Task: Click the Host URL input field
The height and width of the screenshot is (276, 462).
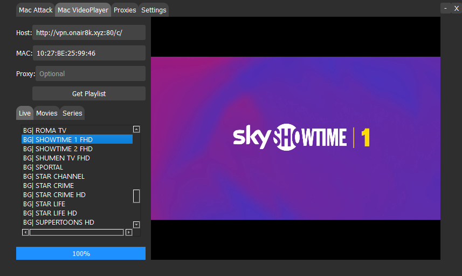Action: pos(89,32)
